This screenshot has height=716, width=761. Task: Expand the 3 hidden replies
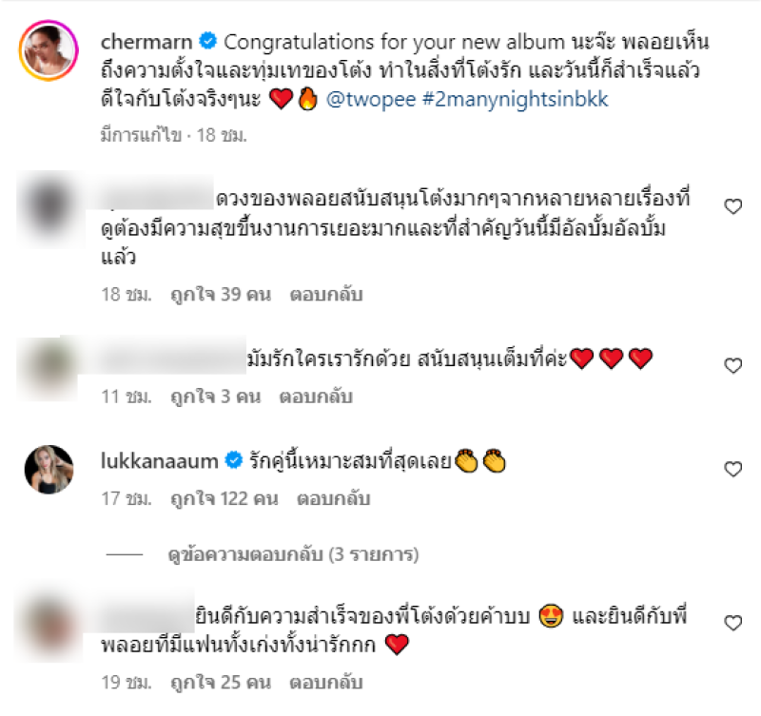293,554
